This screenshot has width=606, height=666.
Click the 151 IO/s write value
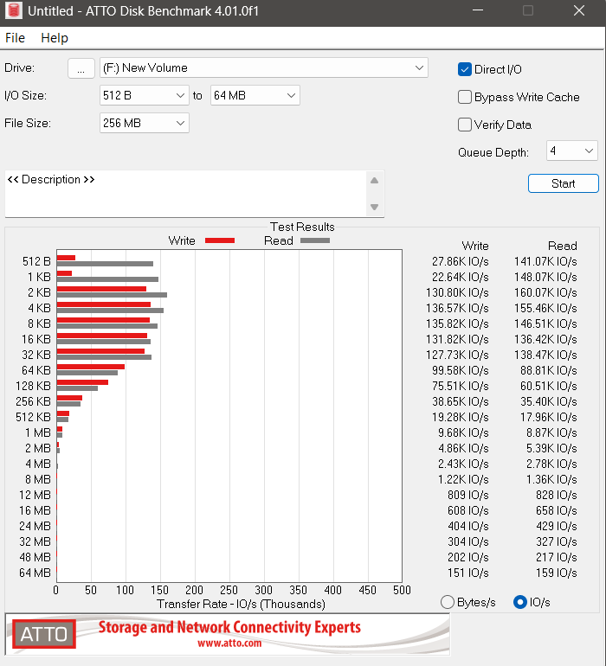coord(467,573)
